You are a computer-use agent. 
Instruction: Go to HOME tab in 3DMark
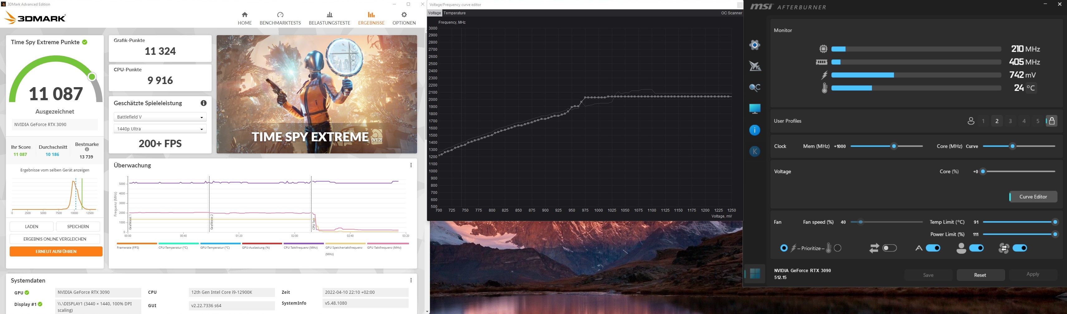pos(245,19)
